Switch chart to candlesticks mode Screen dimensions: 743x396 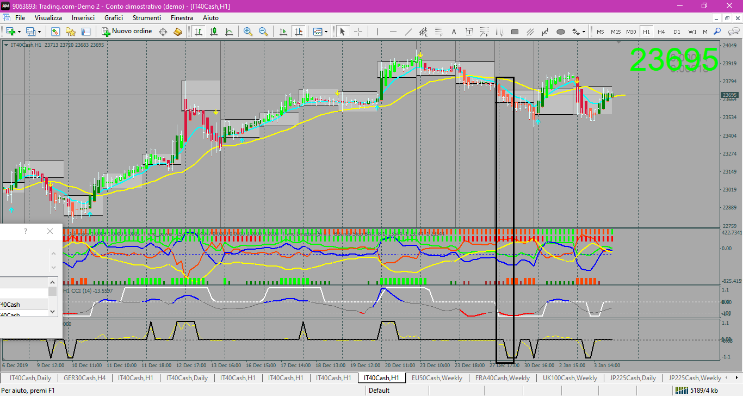[214, 32]
